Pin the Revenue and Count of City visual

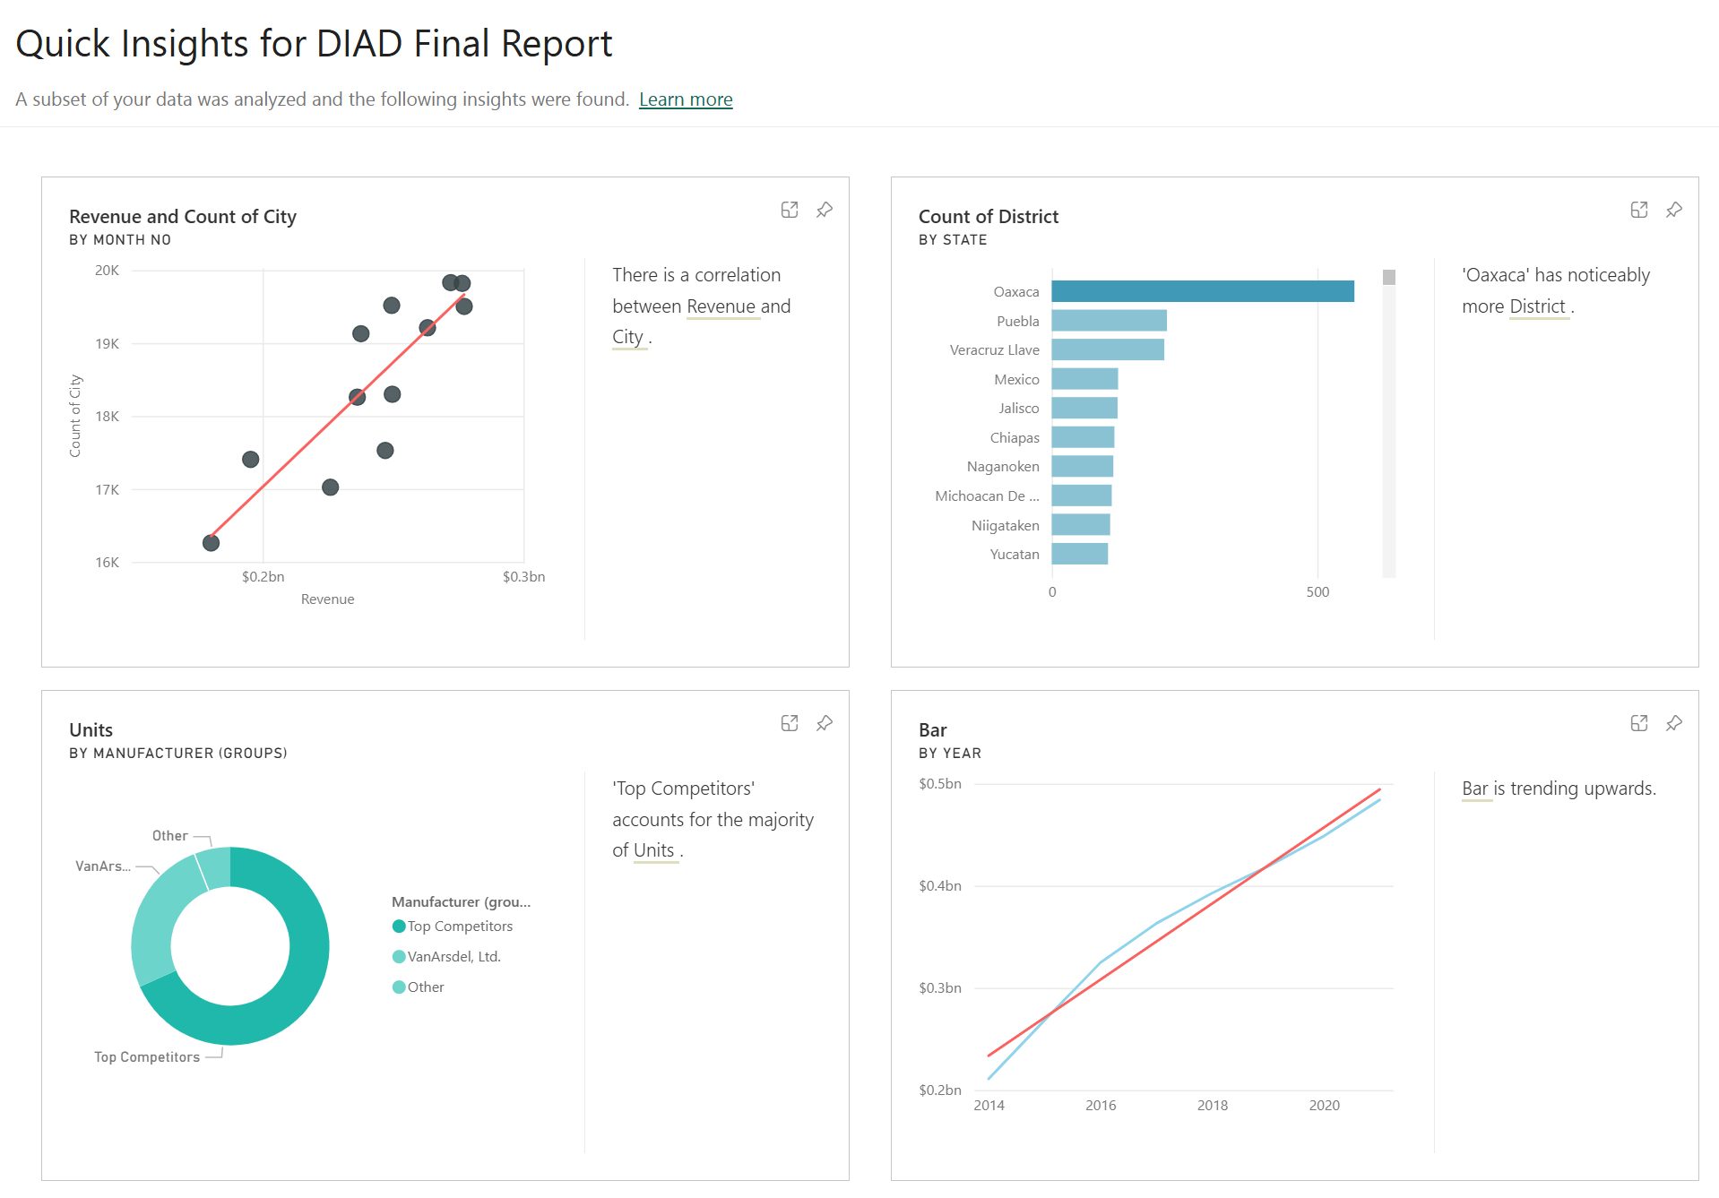coord(825,210)
